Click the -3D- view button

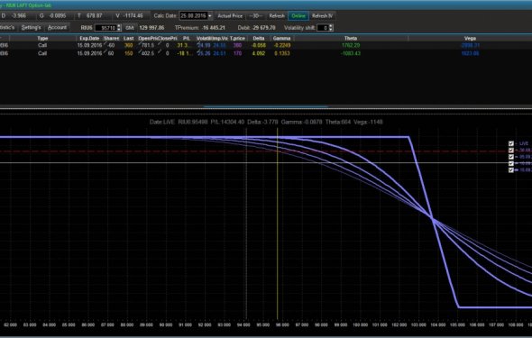[x=256, y=16]
